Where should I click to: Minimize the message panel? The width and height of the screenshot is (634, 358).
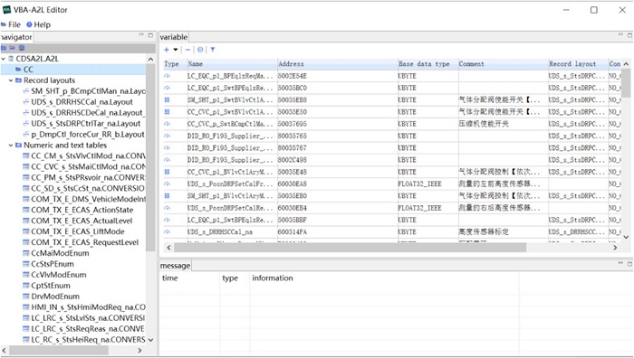[x=620, y=263]
